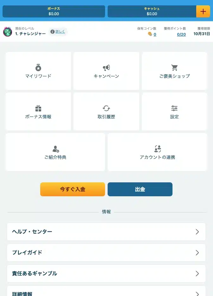
Task: Click the clover level avatar badge
Action: (8, 32)
